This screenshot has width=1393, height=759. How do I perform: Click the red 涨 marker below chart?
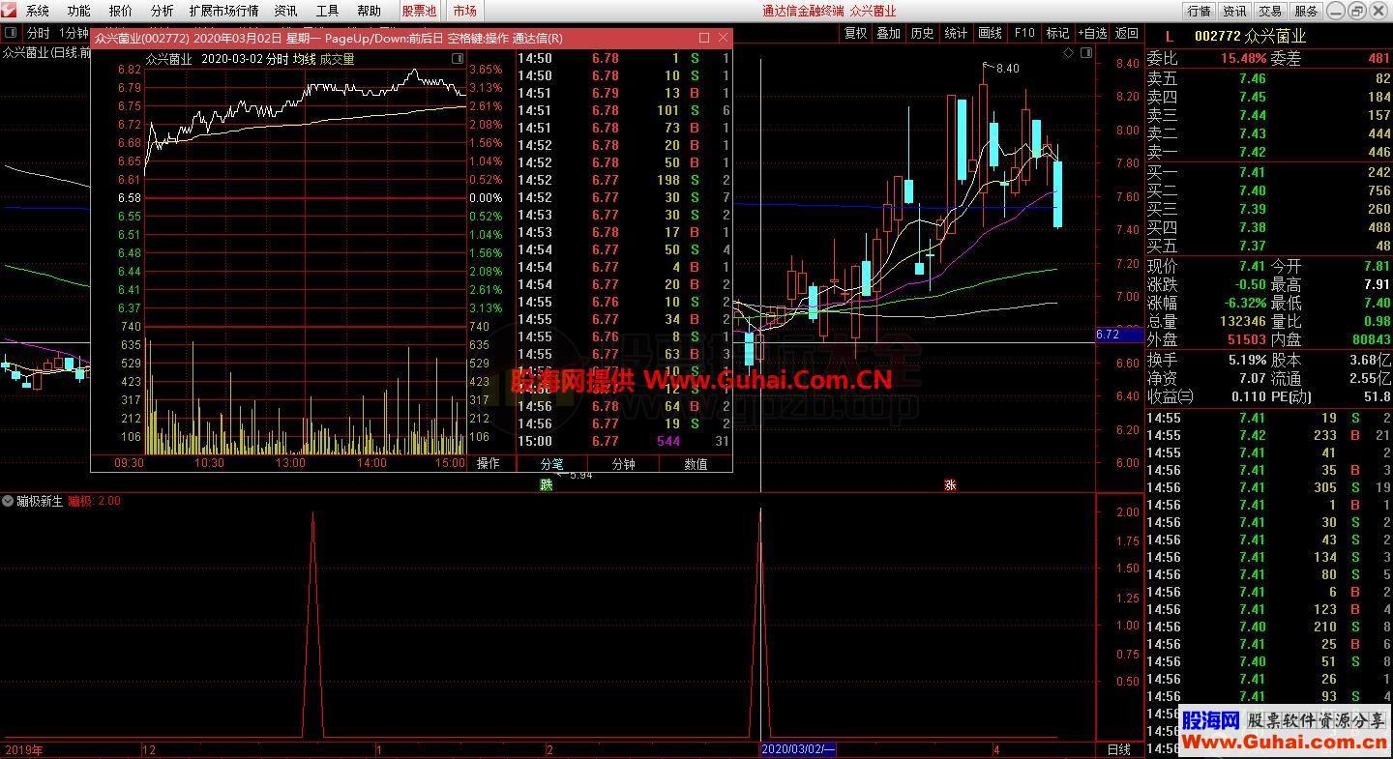950,484
